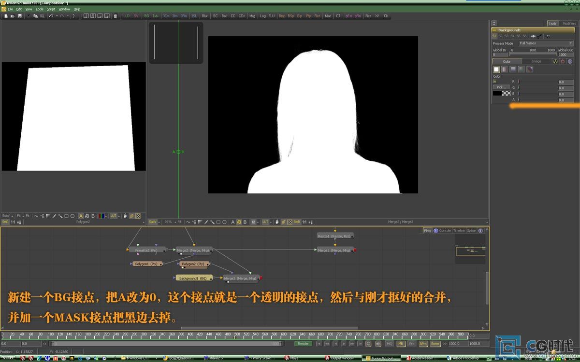Click the Save composition icon
The height and width of the screenshot is (362, 580).
click(x=19, y=16)
